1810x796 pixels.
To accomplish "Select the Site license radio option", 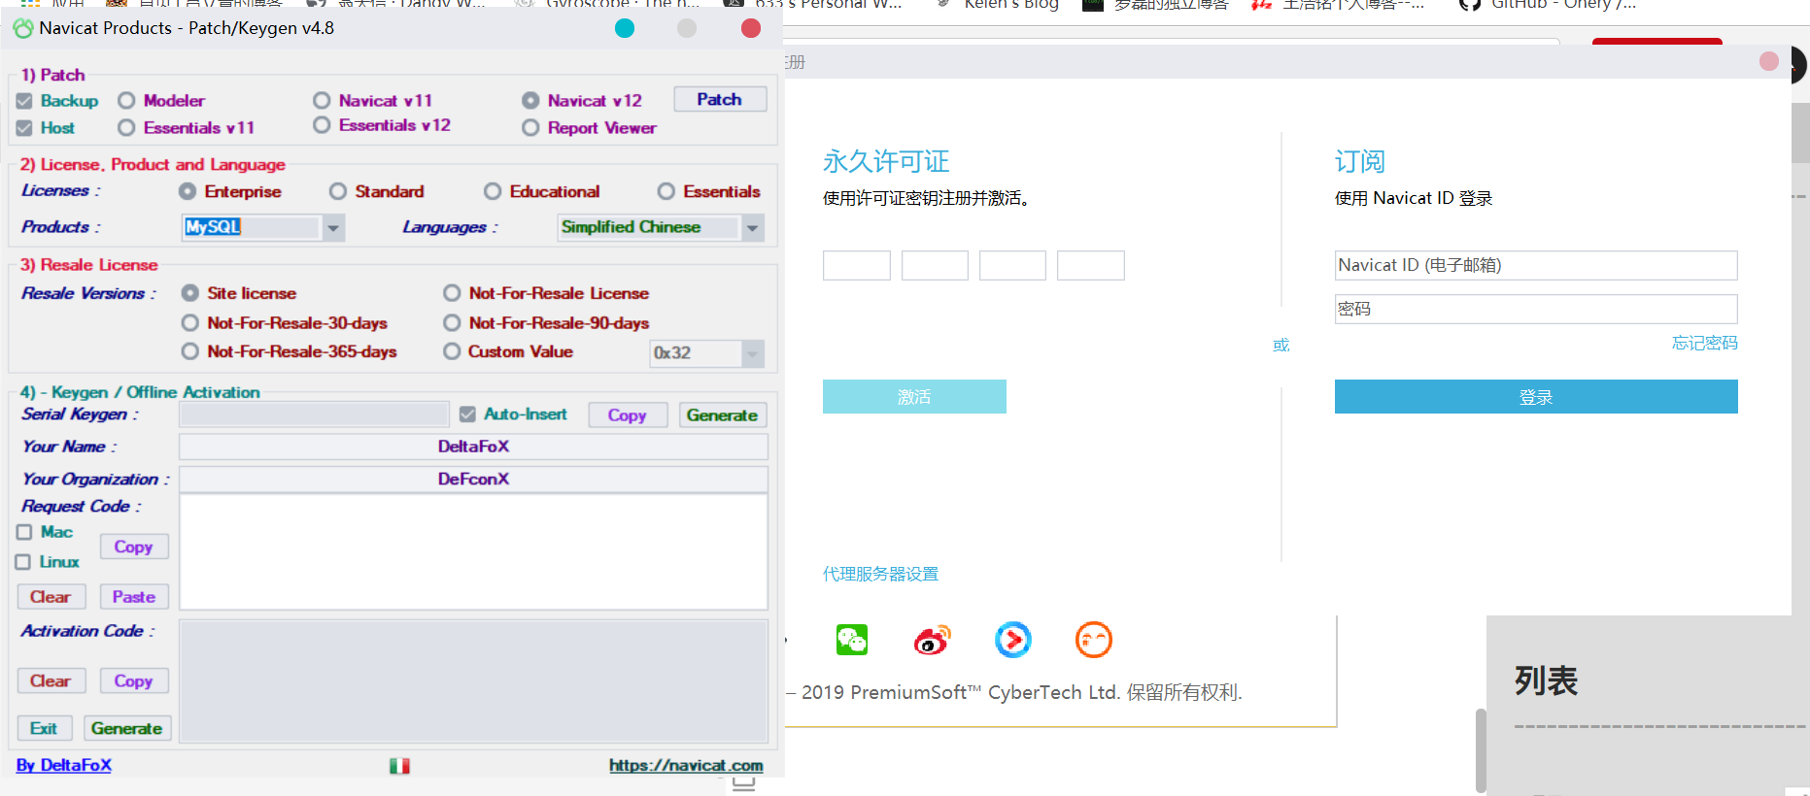I will pyautogui.click(x=190, y=293).
